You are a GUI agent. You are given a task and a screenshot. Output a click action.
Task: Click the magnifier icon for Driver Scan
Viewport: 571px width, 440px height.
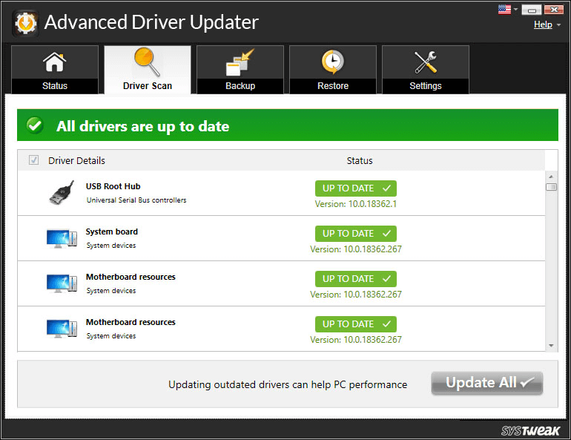(x=147, y=62)
